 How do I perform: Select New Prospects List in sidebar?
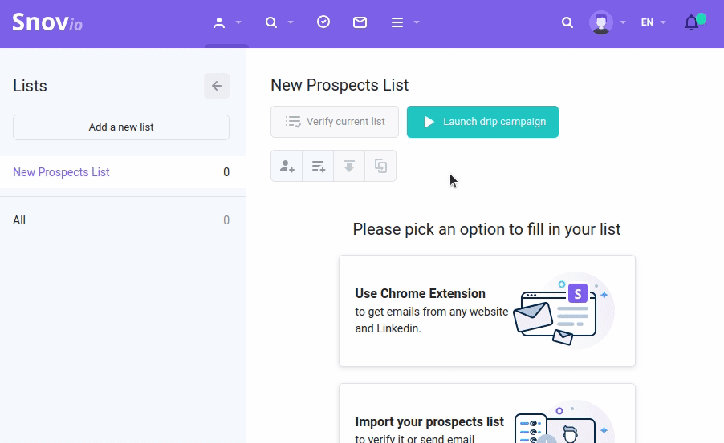point(122,172)
